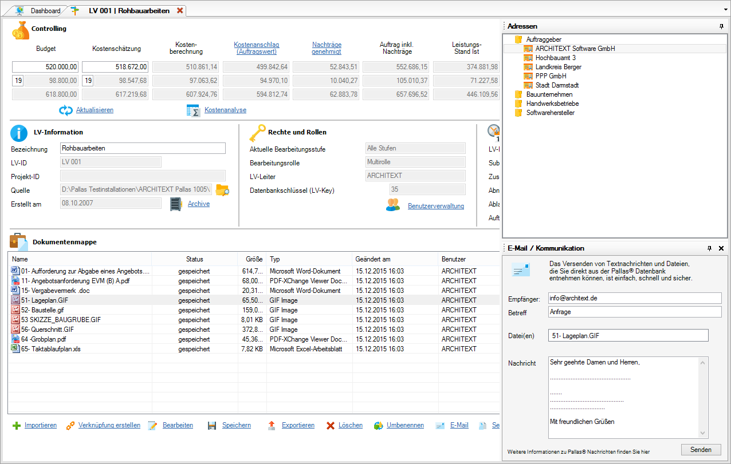This screenshot has width=731, height=464.
Task: Click the Budget field showing 520.000,00
Action: tap(46, 67)
